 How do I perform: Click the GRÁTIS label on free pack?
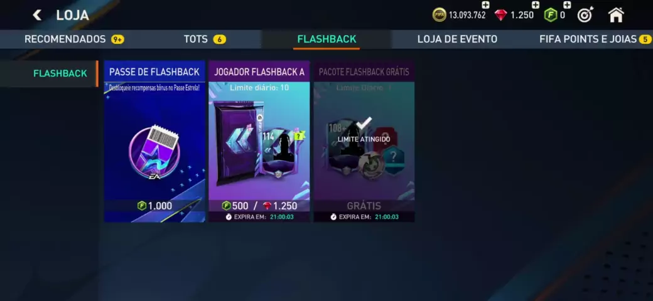[x=364, y=206]
